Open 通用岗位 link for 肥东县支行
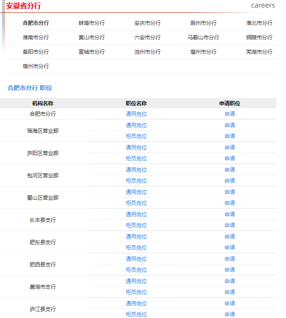 136,237
